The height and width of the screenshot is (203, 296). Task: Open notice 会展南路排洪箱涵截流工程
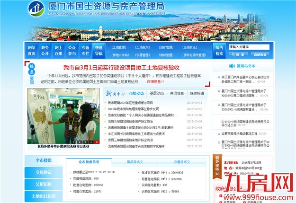pyautogui.click(x=239, y=134)
